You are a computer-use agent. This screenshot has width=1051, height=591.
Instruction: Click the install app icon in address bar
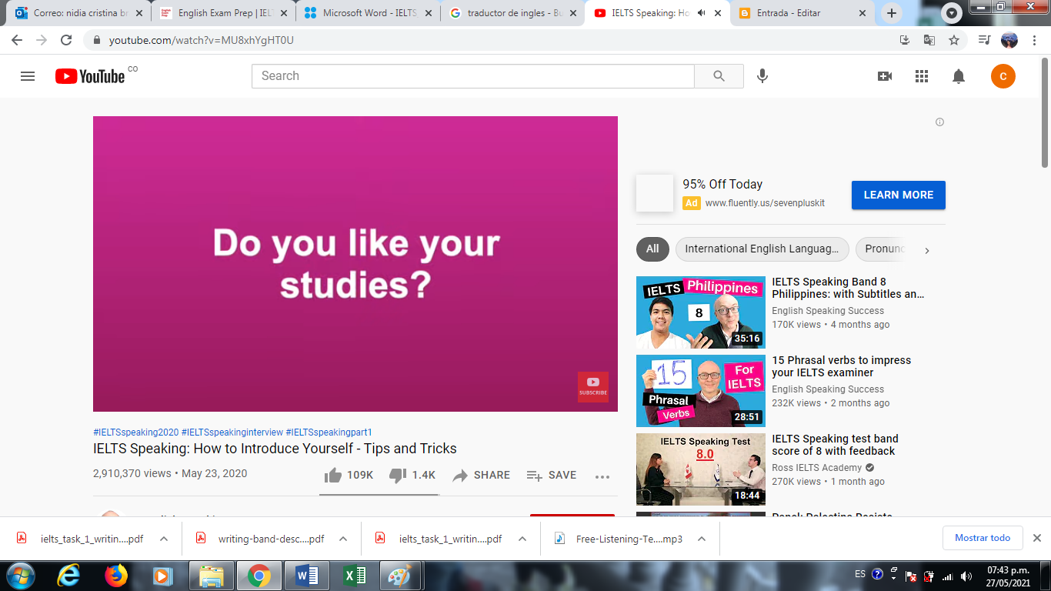(x=905, y=40)
